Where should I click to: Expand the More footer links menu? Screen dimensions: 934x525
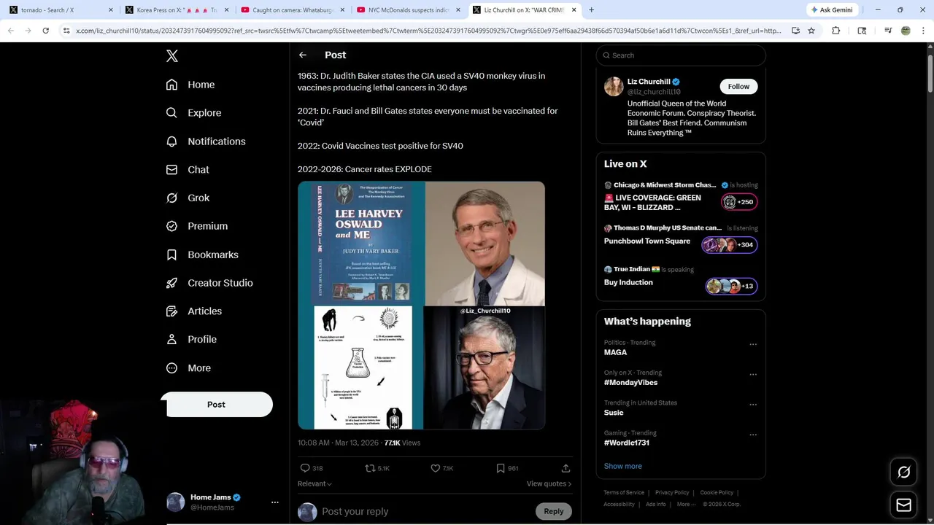(x=686, y=504)
